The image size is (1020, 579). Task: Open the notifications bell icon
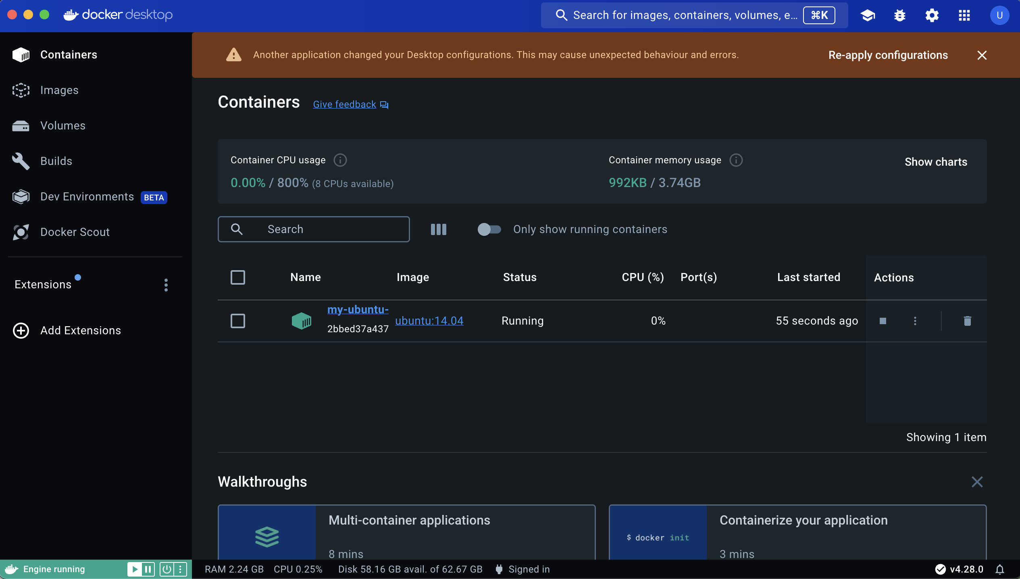(x=1000, y=569)
